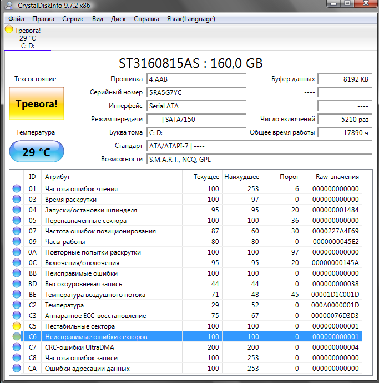The image size is (379, 383).
Task: Open the Вид menu
Action: [x=98, y=19]
